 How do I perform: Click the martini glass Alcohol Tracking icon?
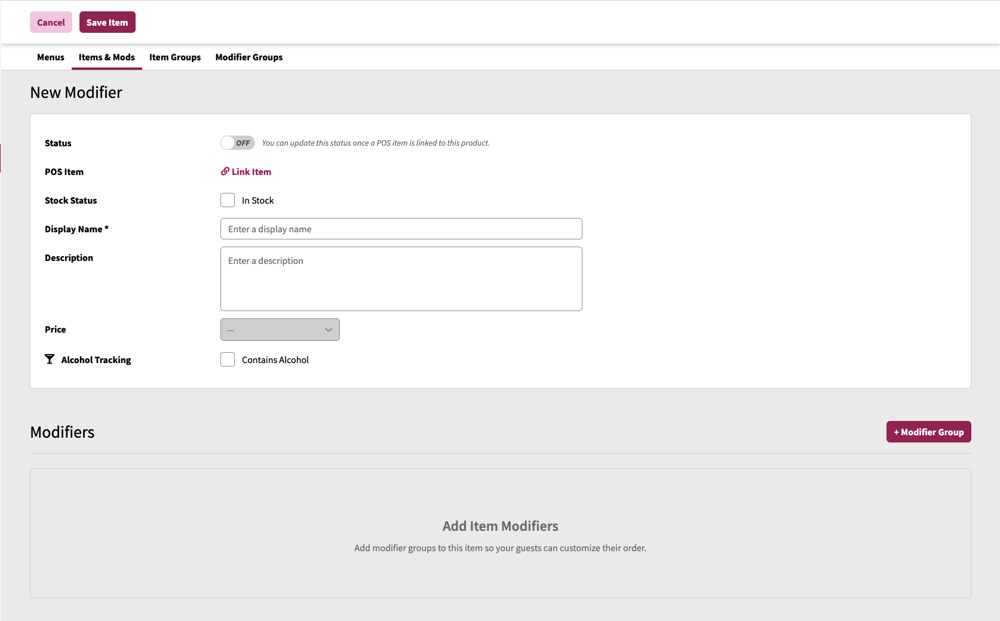click(x=50, y=359)
